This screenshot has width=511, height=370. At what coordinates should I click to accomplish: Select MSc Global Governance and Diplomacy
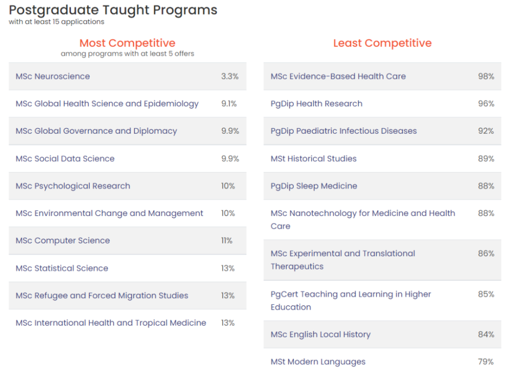click(96, 131)
